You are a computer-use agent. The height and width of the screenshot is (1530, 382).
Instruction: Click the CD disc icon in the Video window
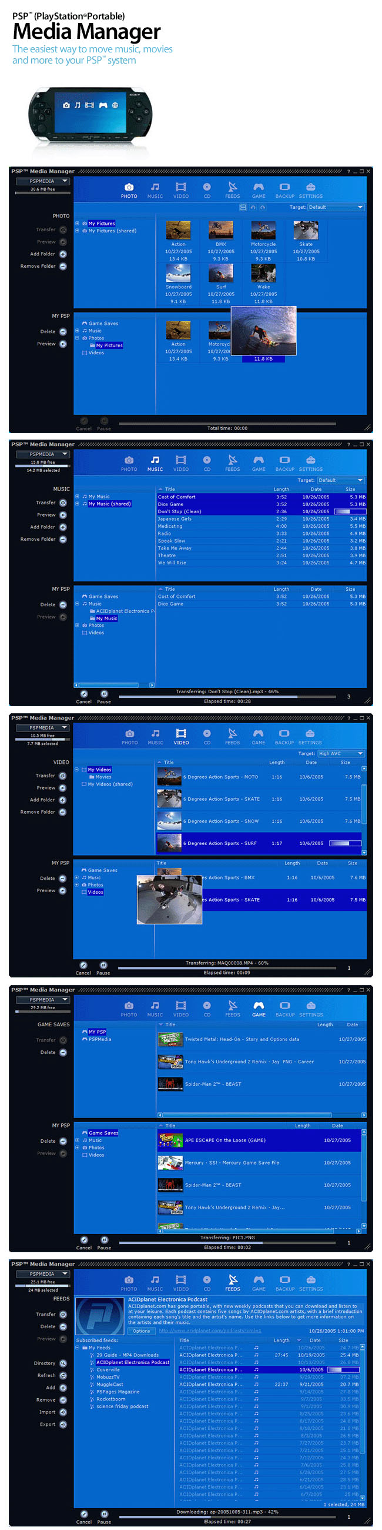coord(207,733)
